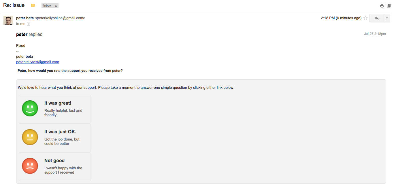Open email in new window icon
Image resolution: width=394 pixels, height=192 pixels.
(x=389, y=5)
